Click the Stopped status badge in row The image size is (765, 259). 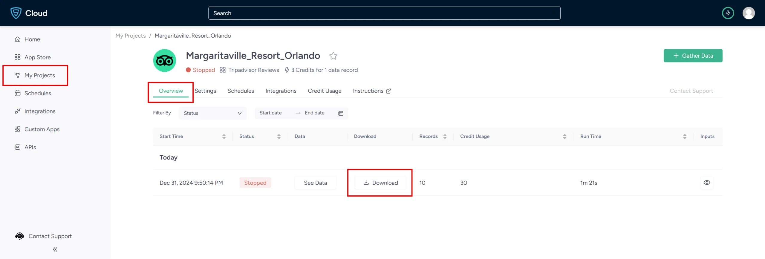coord(255,183)
